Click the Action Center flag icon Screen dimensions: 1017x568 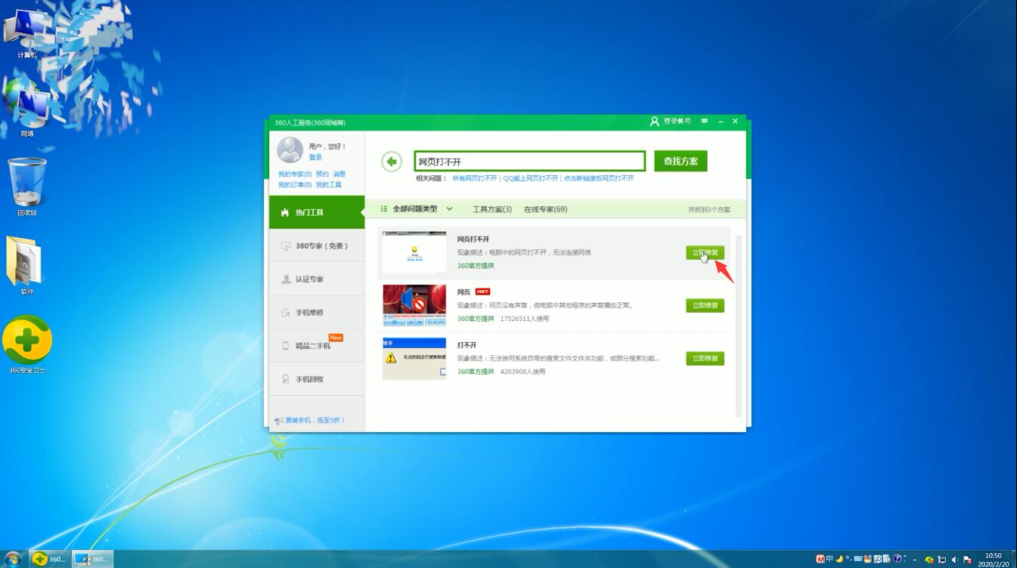point(967,560)
